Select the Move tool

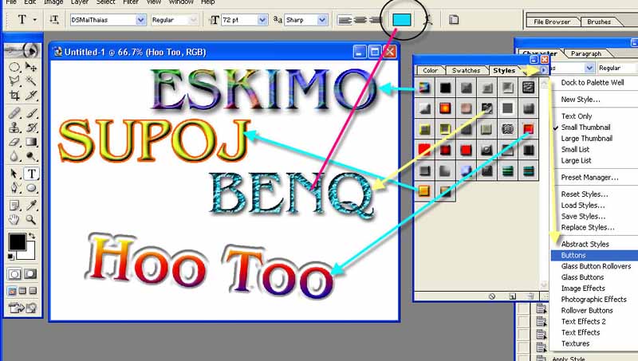(x=31, y=67)
